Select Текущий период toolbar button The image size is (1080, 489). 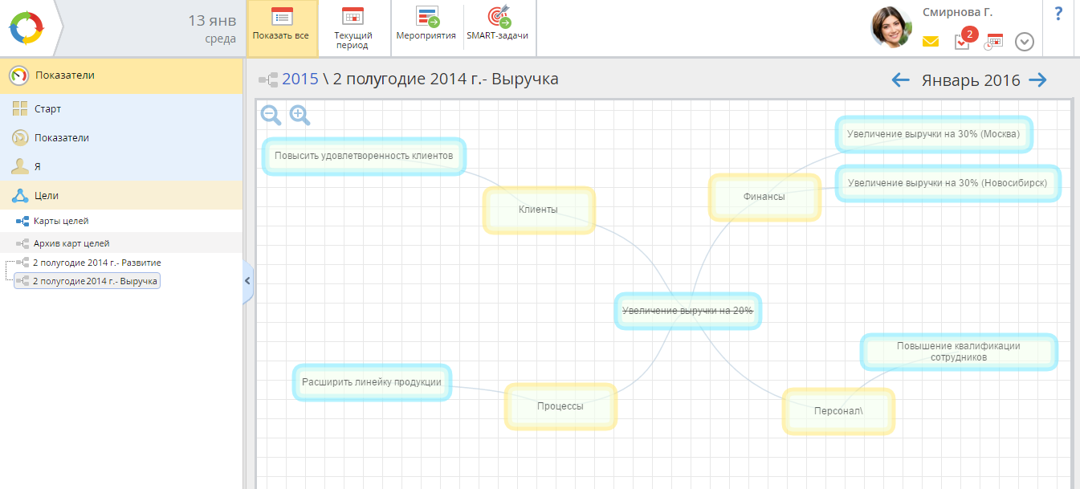[353, 28]
